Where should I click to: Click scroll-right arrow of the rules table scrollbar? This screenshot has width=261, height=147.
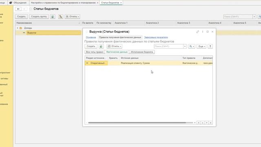[195, 122]
